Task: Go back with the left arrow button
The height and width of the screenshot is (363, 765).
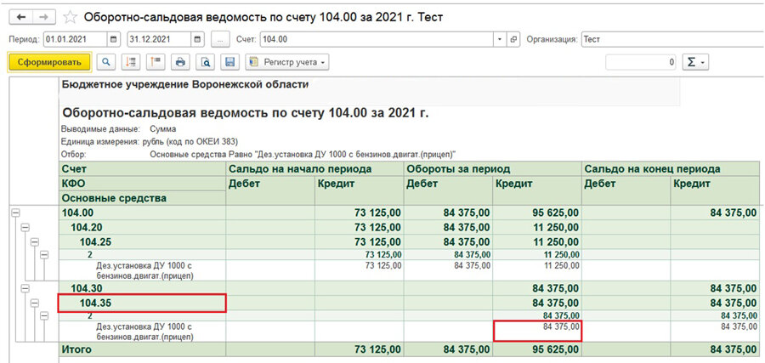Action: (21, 18)
